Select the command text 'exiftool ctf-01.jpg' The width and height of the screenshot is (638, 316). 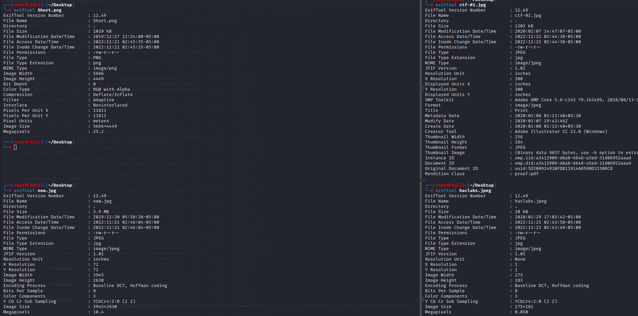click(x=461, y=5)
